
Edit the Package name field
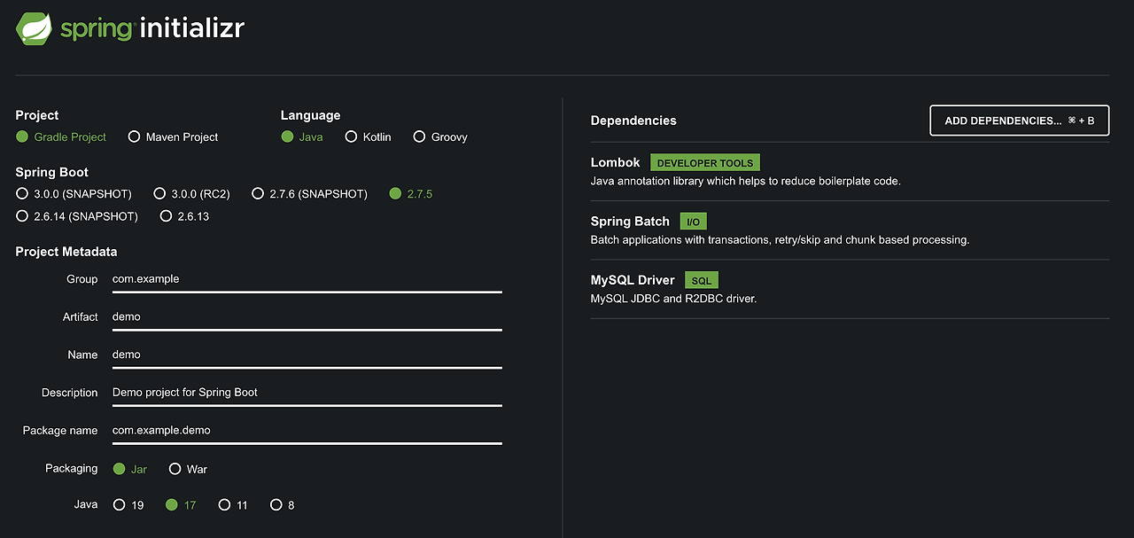tap(307, 431)
